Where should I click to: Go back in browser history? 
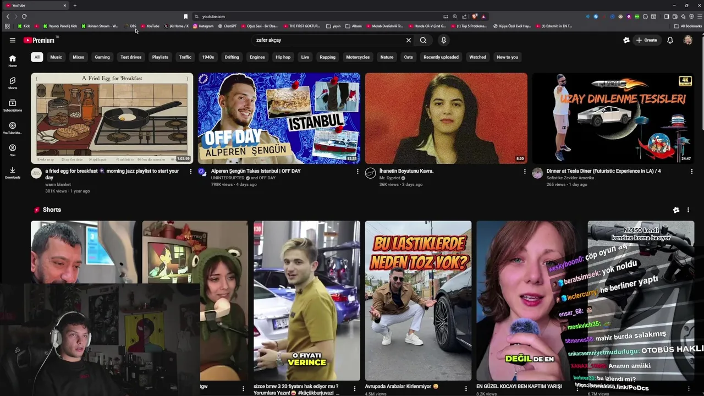click(x=8, y=16)
